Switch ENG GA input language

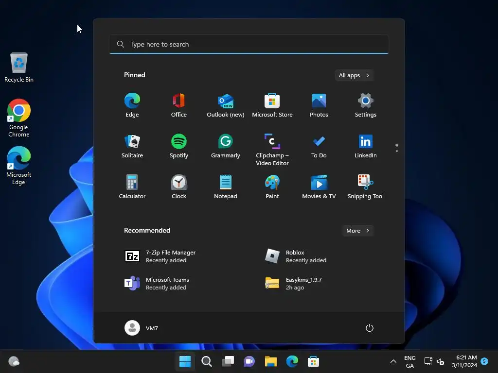[409, 361]
